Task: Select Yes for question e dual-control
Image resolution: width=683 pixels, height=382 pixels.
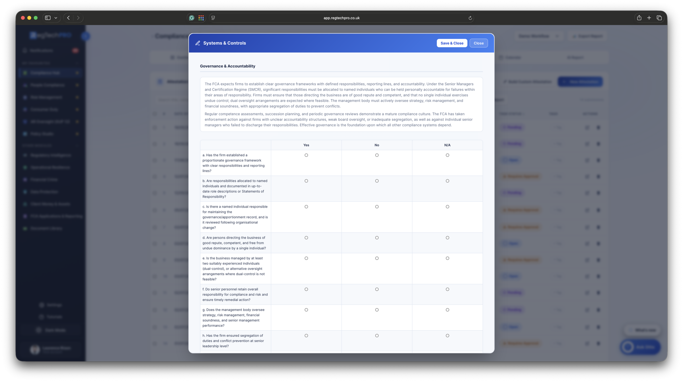Action: coord(306,258)
